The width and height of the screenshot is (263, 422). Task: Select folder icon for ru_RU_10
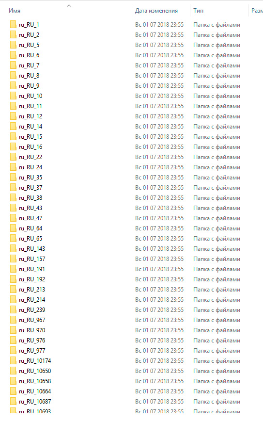(x=13, y=96)
